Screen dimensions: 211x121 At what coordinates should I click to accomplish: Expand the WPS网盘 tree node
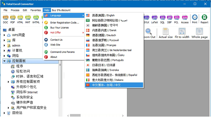tap(4, 35)
